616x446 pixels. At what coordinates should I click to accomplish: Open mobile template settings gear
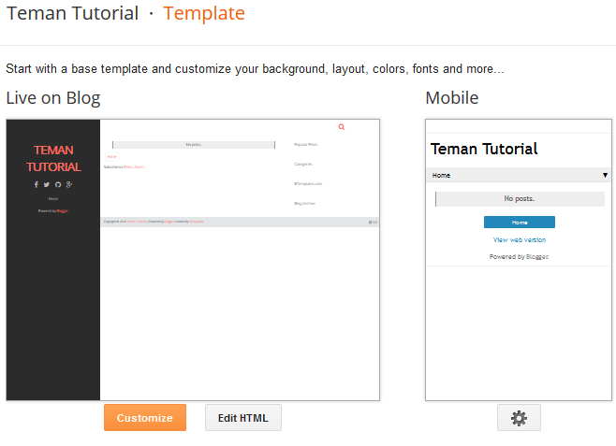coord(519,418)
